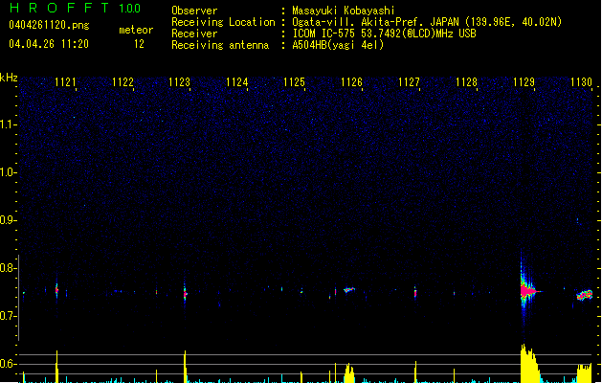Screen dimensions: 602x383
Task: Click the observer name Masayuki Kobayashi
Action: click(344, 11)
